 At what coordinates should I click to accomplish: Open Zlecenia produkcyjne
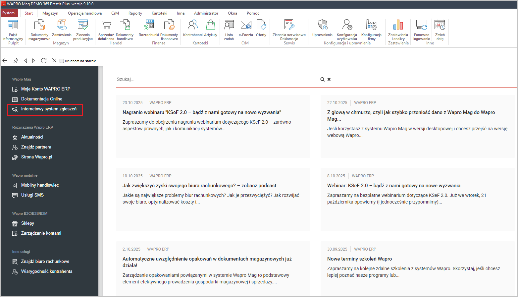[82, 30]
